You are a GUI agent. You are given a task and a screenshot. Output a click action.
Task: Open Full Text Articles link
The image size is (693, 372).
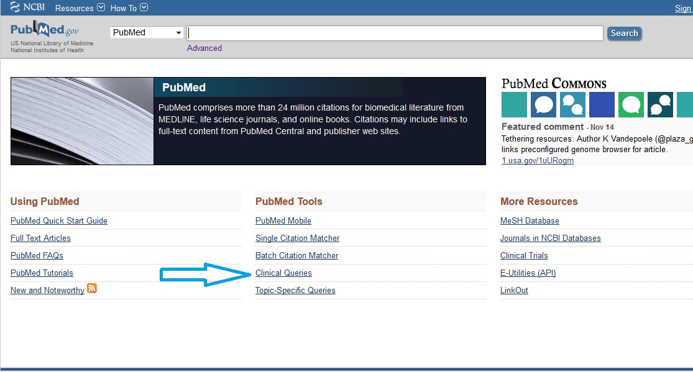pos(40,238)
